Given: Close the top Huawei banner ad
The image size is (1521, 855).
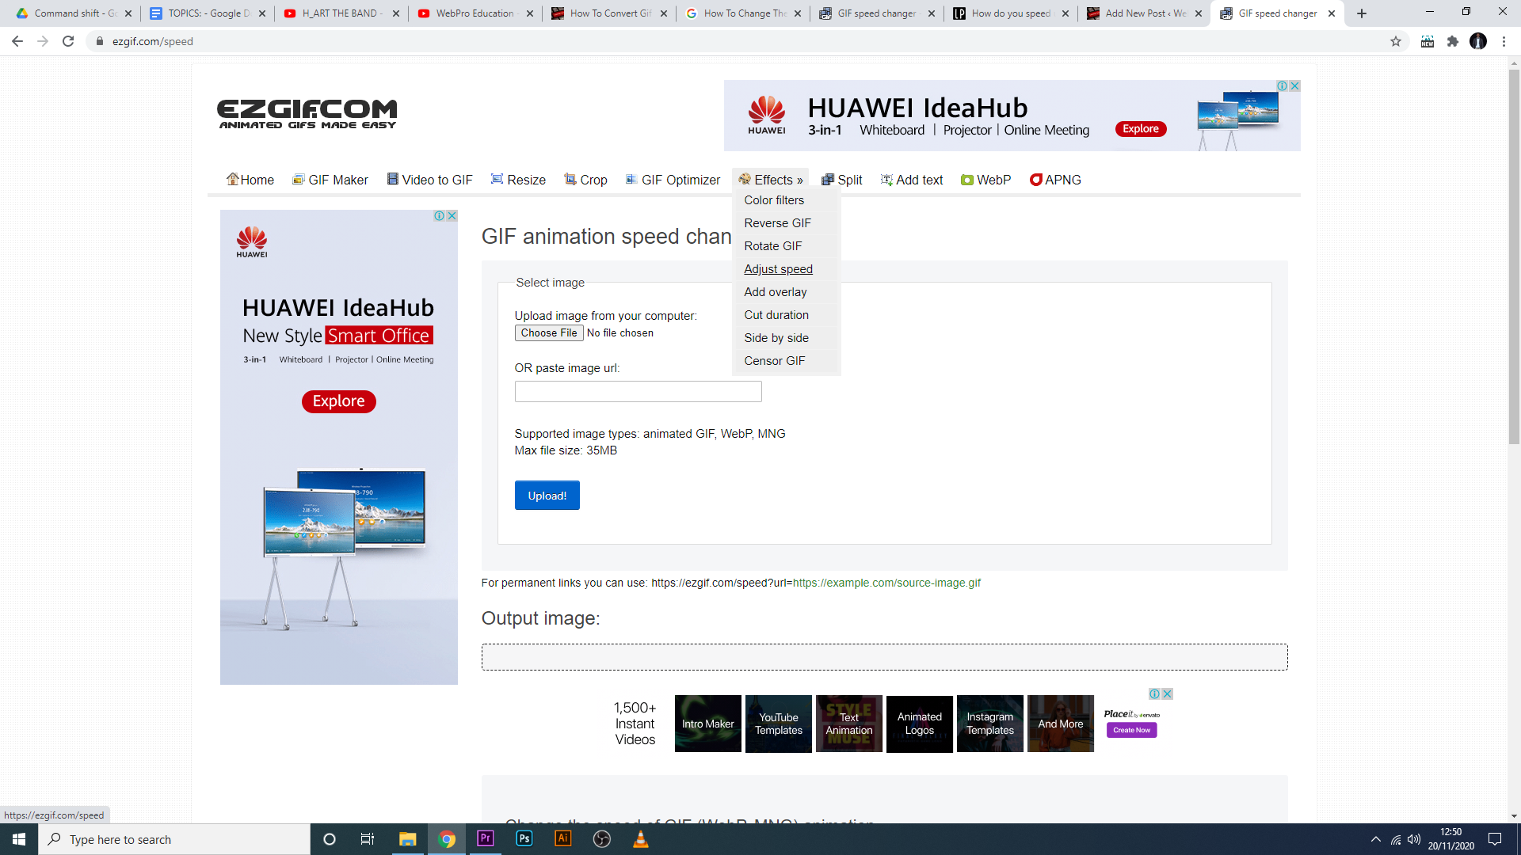Looking at the screenshot, I should point(1294,85).
